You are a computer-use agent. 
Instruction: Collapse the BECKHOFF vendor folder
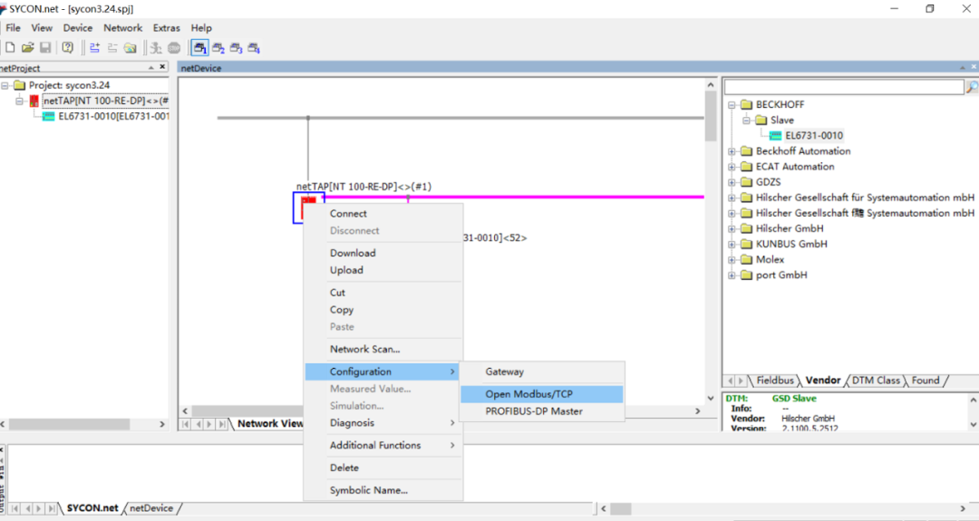[x=732, y=104]
